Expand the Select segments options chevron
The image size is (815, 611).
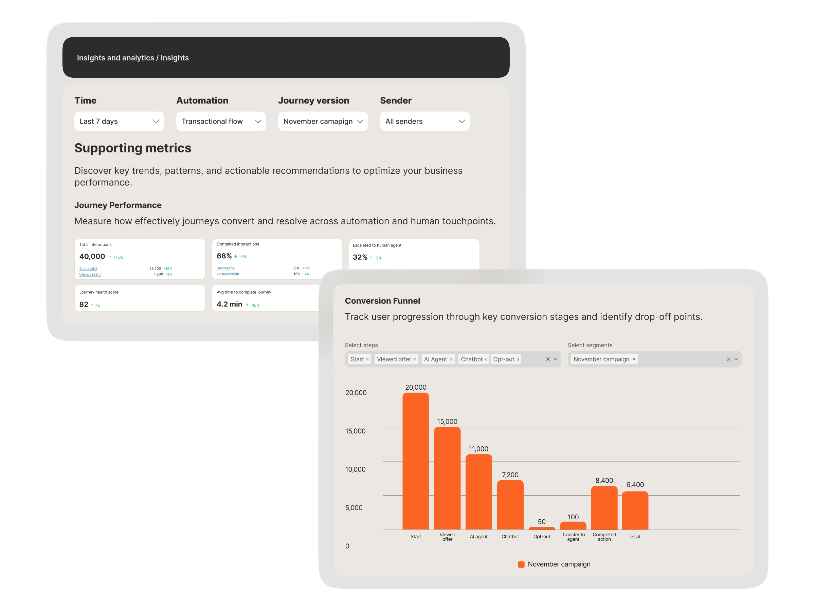(x=736, y=359)
